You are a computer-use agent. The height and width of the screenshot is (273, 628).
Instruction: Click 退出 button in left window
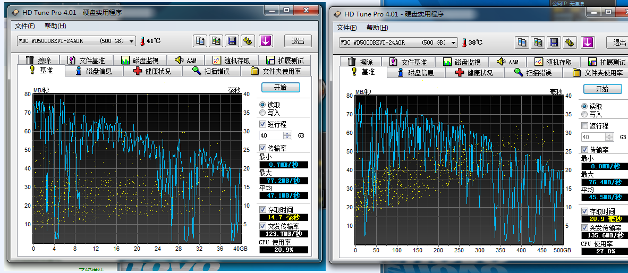(298, 41)
